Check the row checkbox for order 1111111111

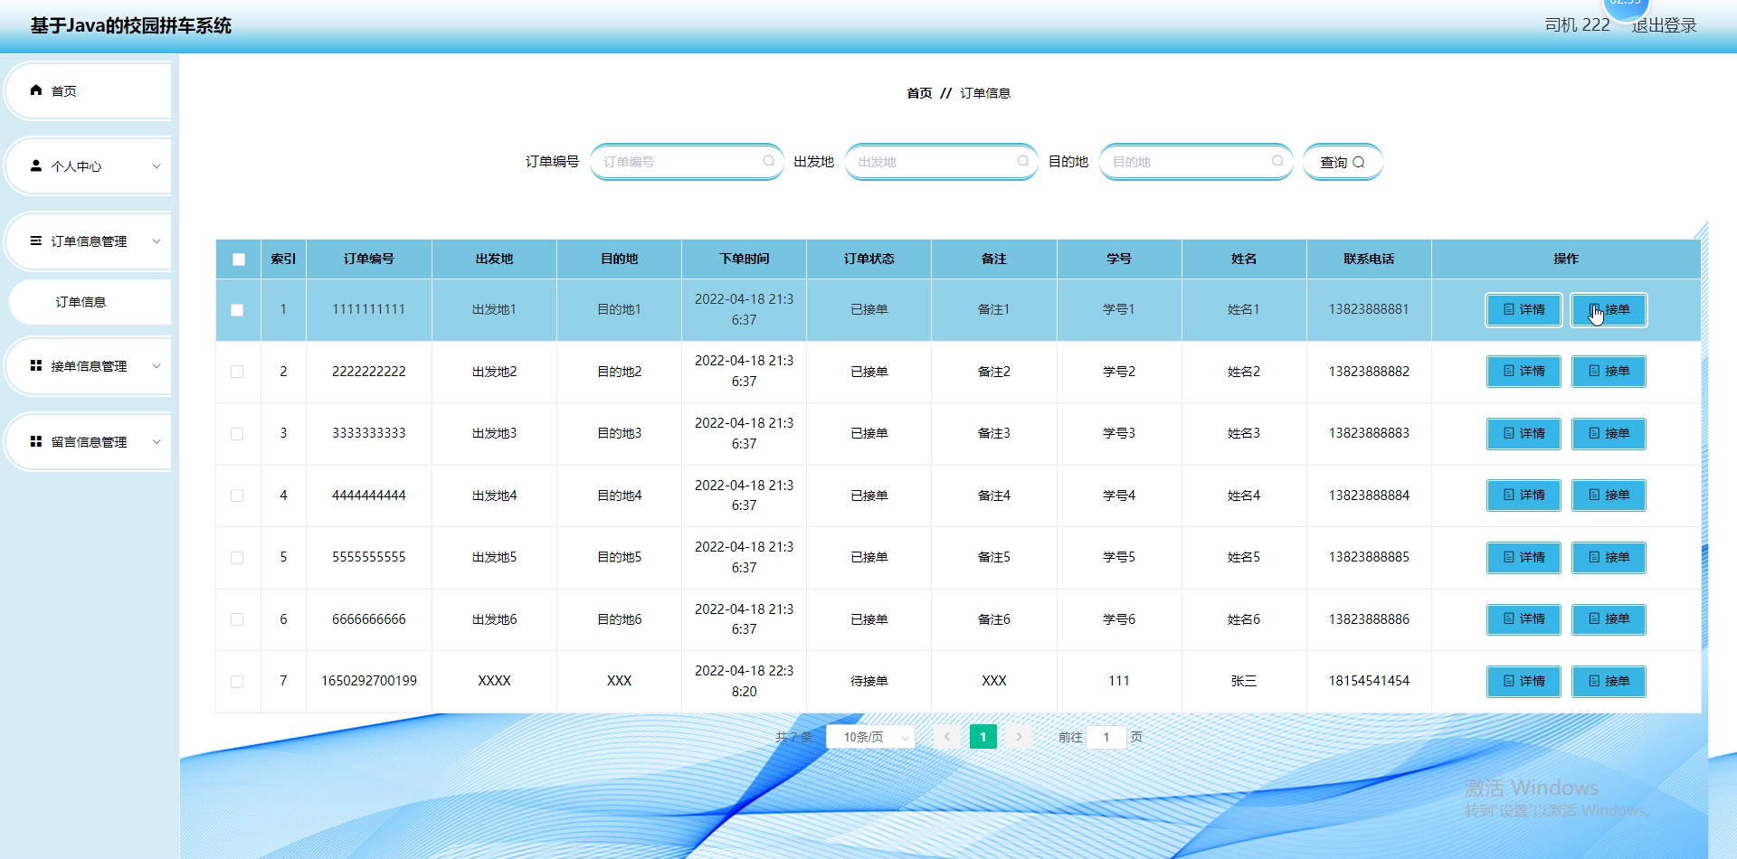(237, 310)
